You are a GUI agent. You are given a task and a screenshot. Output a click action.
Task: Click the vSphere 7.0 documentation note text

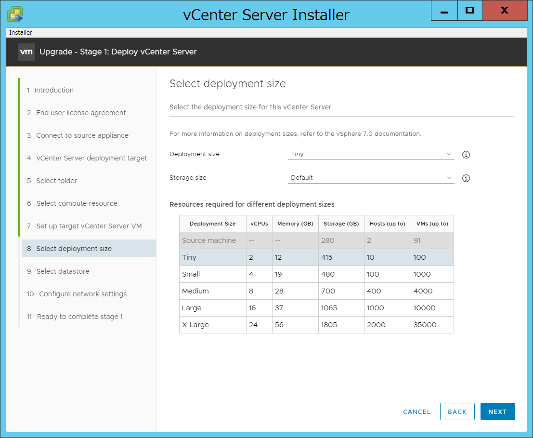pos(295,133)
